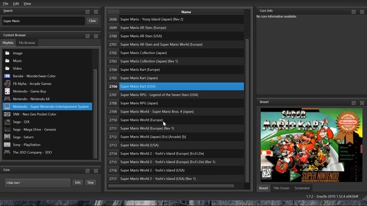Open the Edit menu
The width and height of the screenshot is (367, 206).
pyautogui.click(x=16, y=3)
